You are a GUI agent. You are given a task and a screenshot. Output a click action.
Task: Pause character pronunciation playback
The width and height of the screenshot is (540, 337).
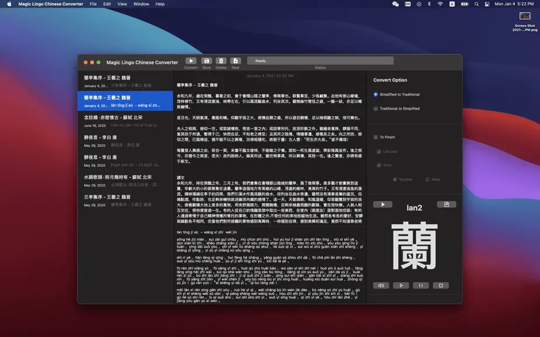click(x=421, y=286)
